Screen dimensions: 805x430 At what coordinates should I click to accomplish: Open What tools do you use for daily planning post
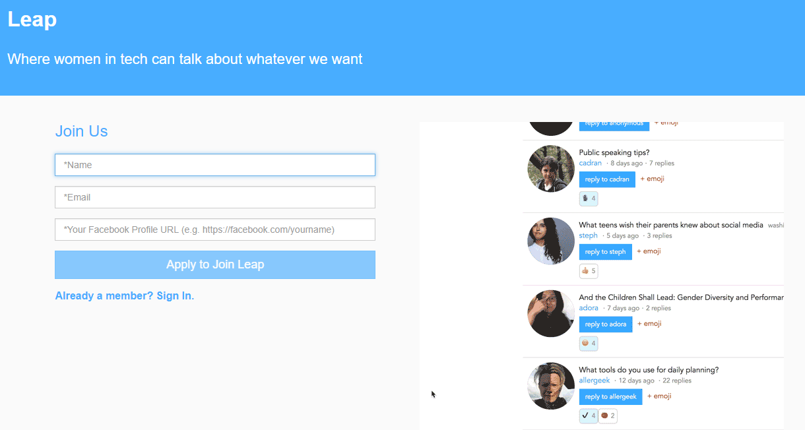pyautogui.click(x=649, y=370)
